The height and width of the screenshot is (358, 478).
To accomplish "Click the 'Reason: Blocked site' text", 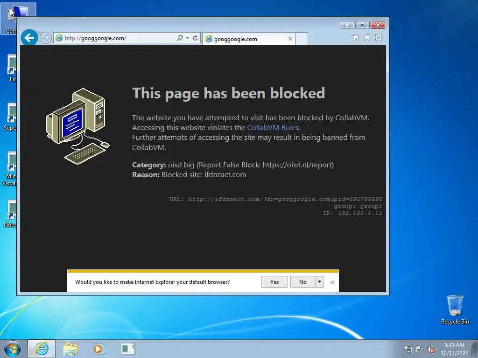I will point(189,175).
